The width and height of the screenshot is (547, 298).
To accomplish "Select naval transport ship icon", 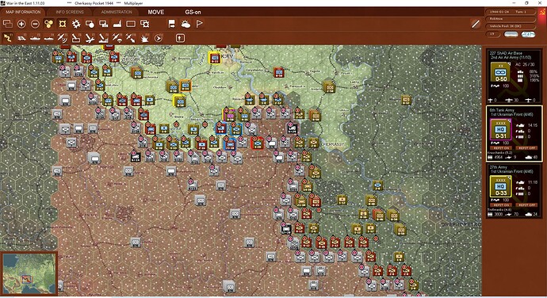I will point(35,38).
